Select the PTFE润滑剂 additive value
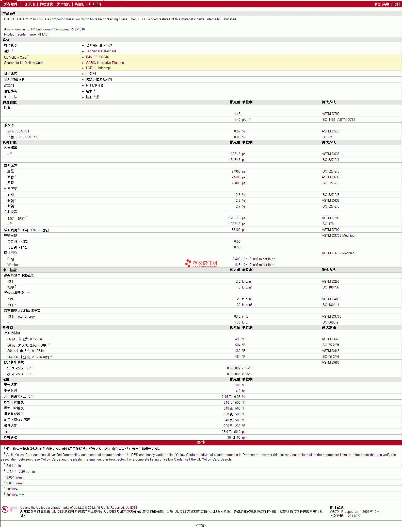The height and width of the screenshot is (527, 402). 95,86
